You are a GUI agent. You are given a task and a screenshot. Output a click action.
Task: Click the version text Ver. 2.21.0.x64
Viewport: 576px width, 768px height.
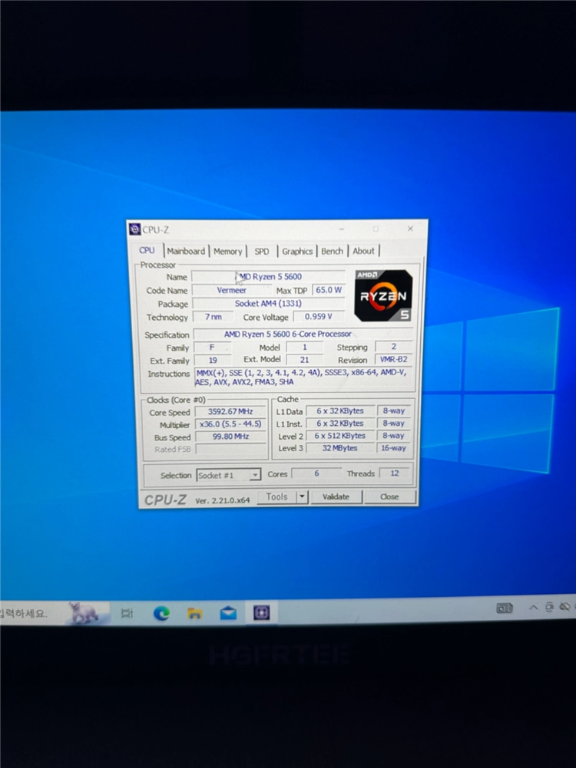click(223, 500)
